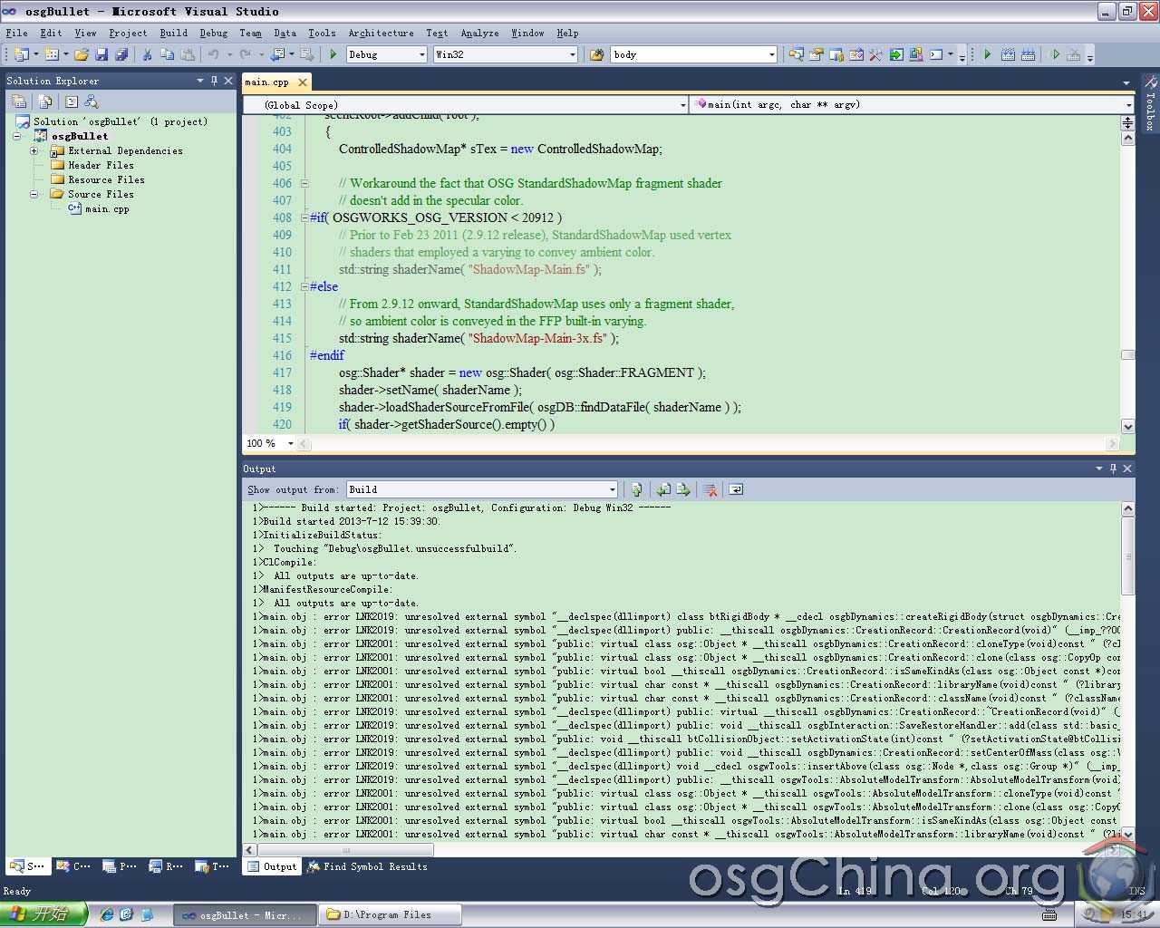Click the Navigate Forward icon
The image size is (1160, 928).
306,54
